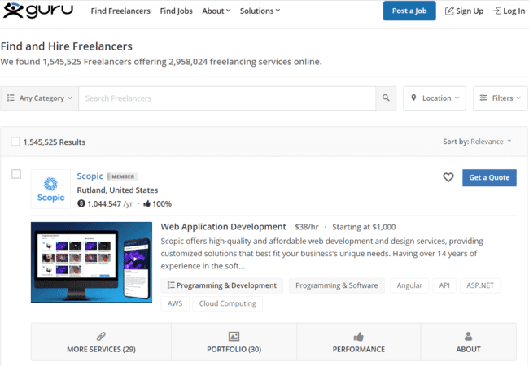Open the Portfolio (30) tab

pyautogui.click(x=234, y=342)
